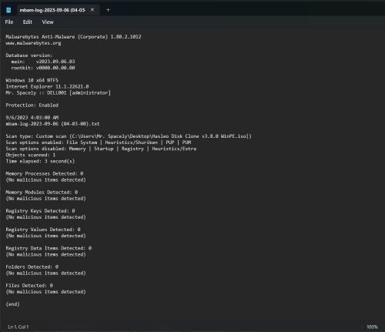Click the 'Registry Values Detected: 0' line
385x332 pixels.
click(x=43, y=230)
